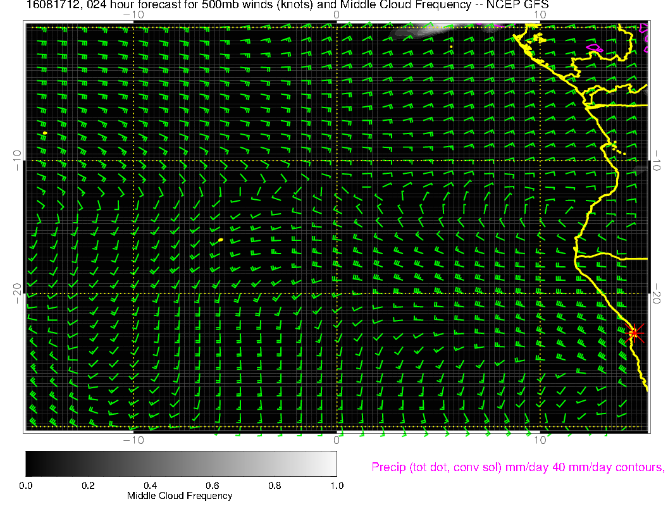Select the yellow island dot near map center-left
This screenshot has height=516, width=668.
pyautogui.click(x=220, y=240)
